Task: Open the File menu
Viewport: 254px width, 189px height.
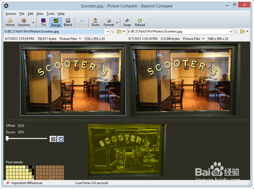Action: [x=22, y=14]
